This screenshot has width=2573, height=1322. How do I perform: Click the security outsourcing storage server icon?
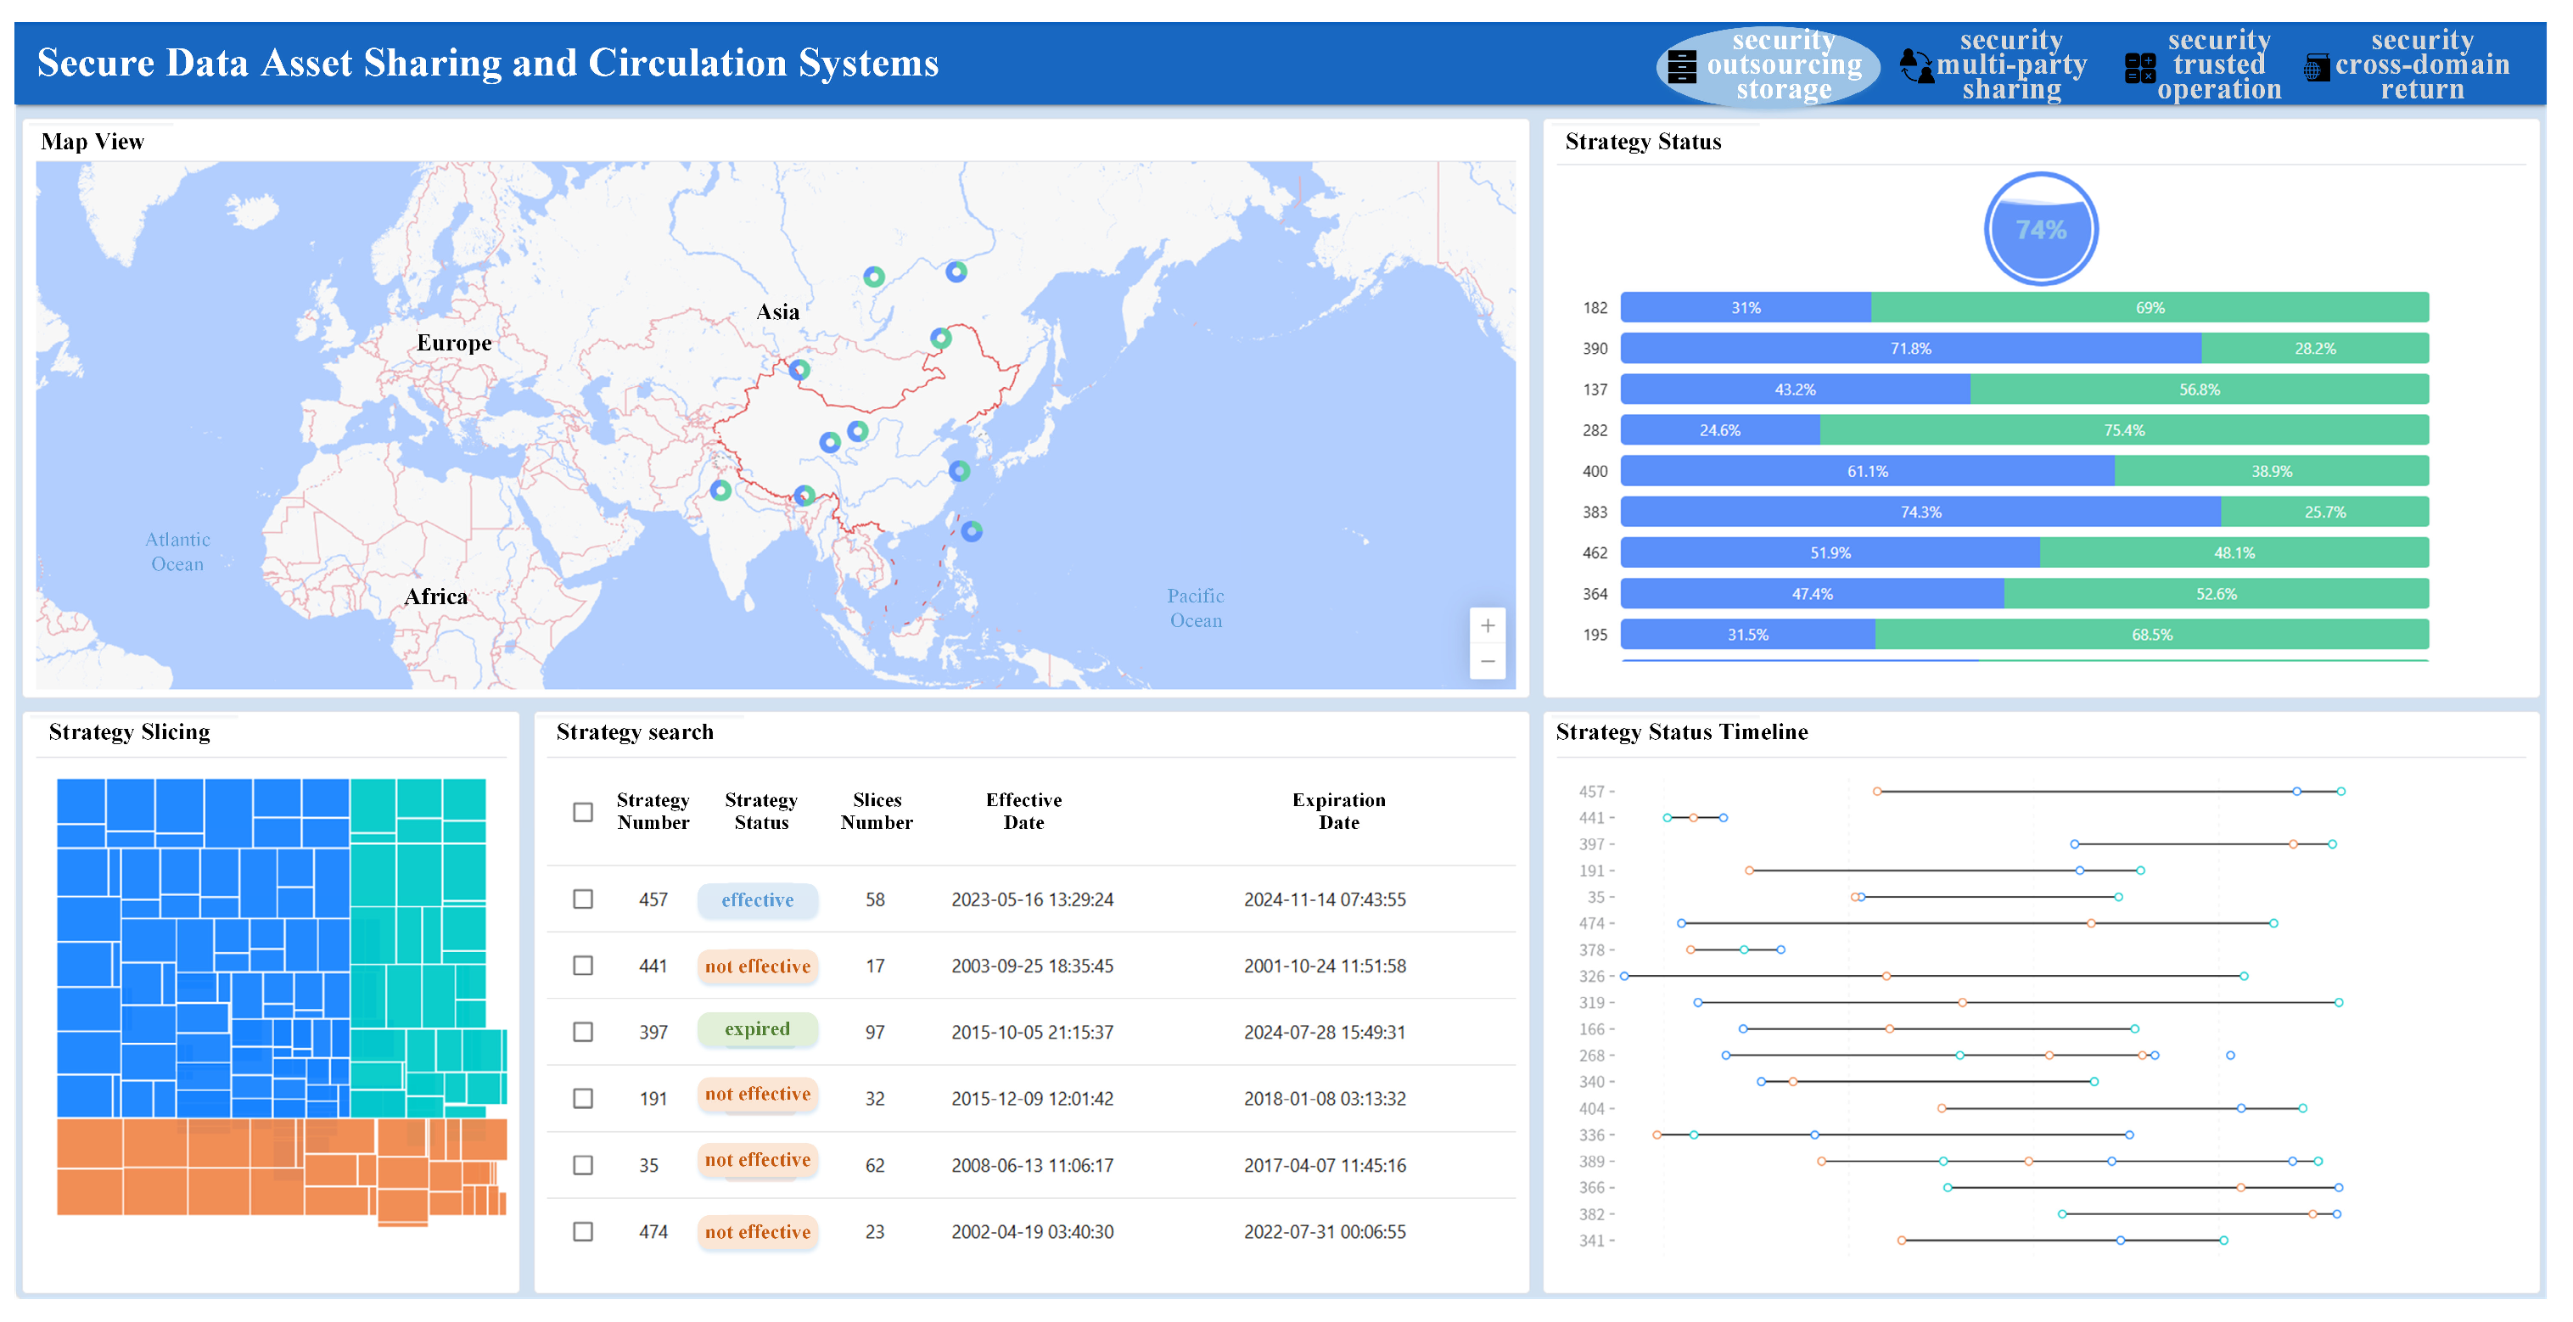(x=1681, y=66)
